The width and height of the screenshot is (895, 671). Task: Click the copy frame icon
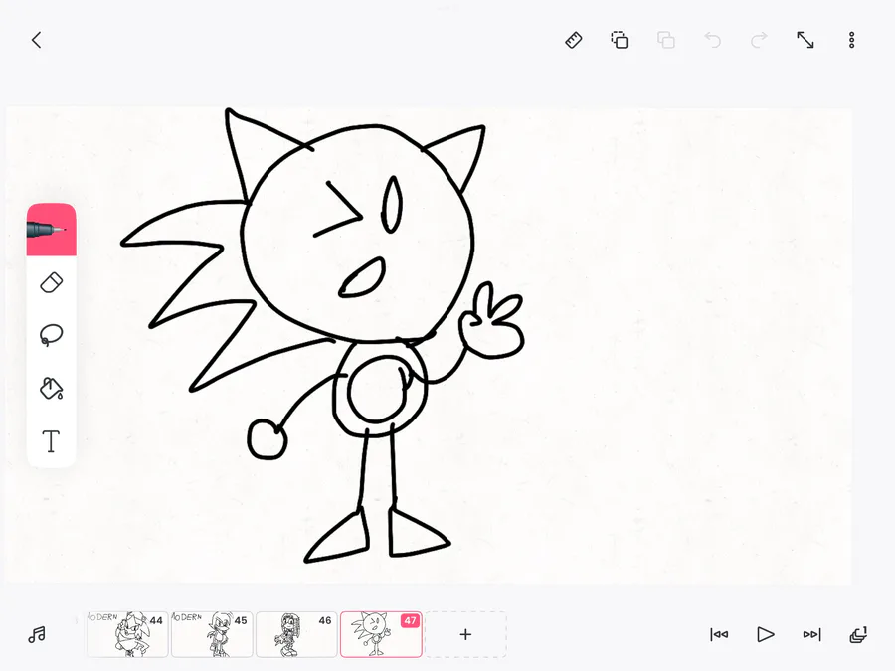[x=620, y=40]
